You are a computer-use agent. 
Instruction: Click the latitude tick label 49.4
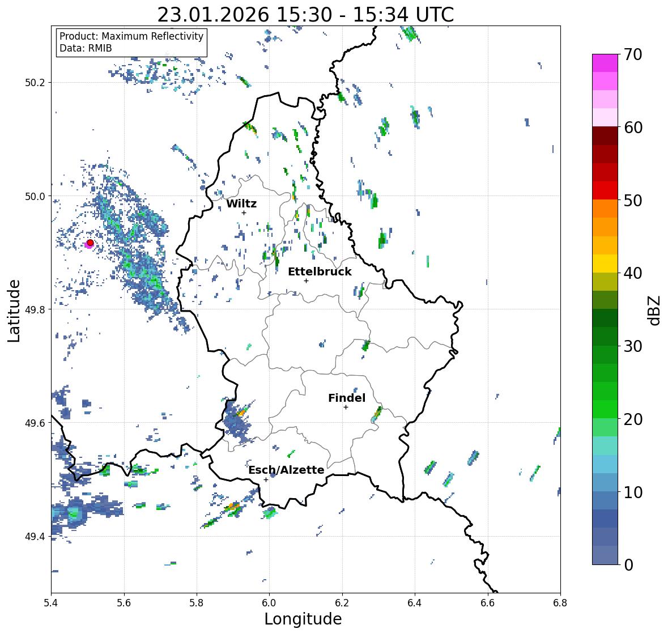35,536
